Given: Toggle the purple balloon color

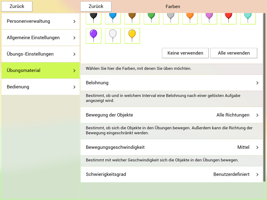Looking at the screenshot, I should point(94,36).
